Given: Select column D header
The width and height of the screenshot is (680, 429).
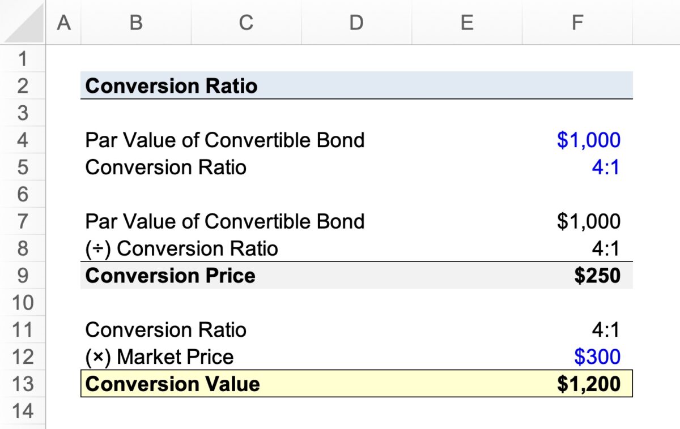Looking at the screenshot, I should pyautogui.click(x=356, y=23).
